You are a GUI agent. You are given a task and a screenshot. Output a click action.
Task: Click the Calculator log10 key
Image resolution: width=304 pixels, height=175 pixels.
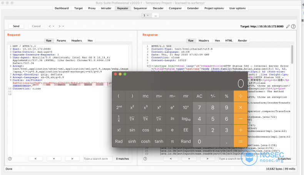186,118
